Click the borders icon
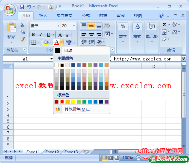 [x=33, y=42]
